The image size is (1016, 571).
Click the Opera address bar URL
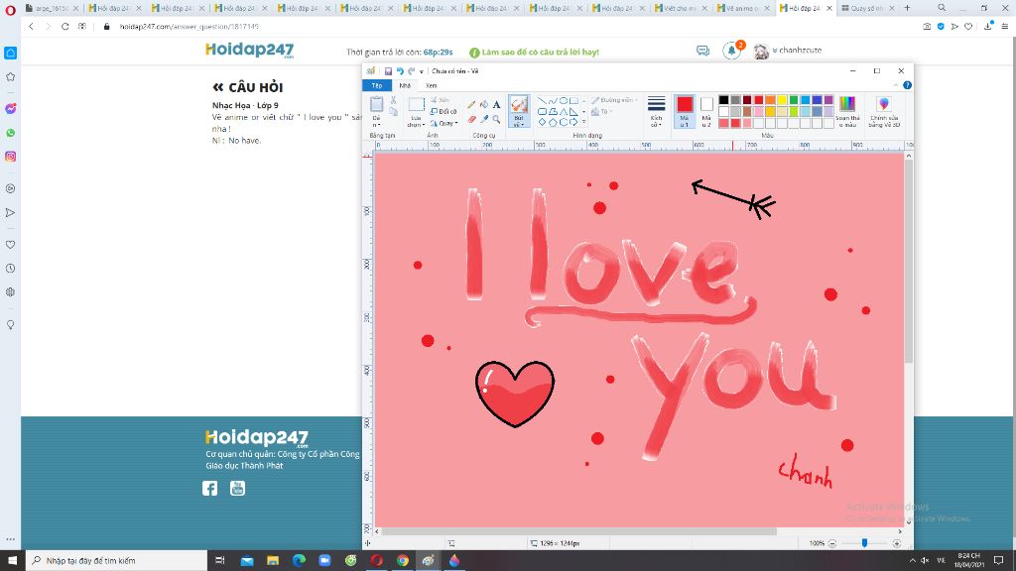tap(189, 27)
